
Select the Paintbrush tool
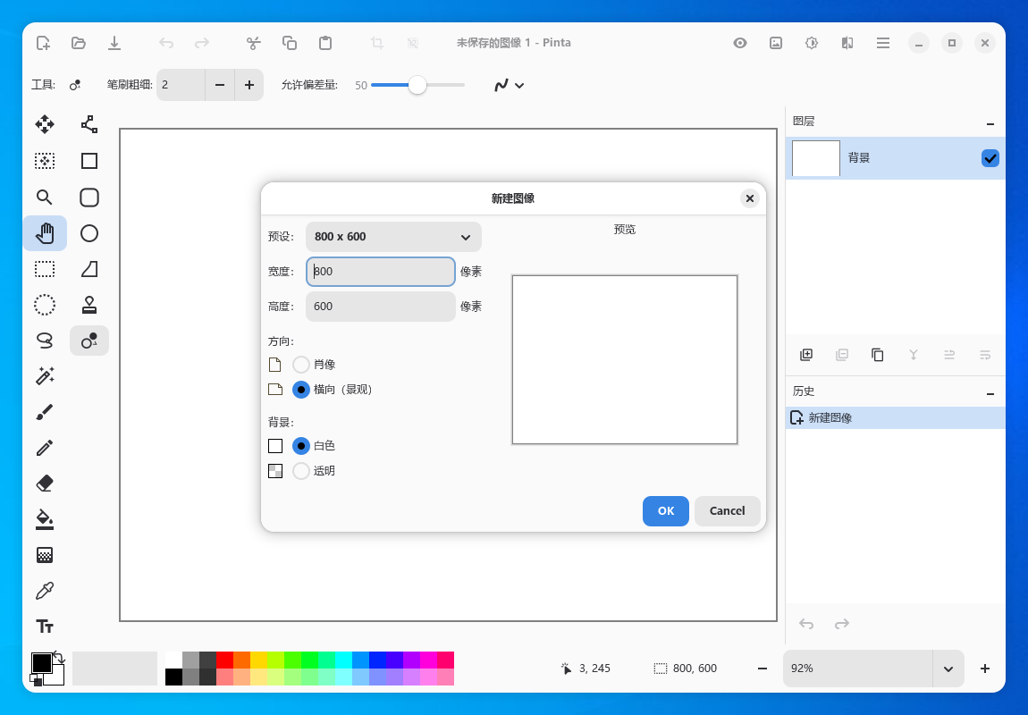tap(45, 412)
